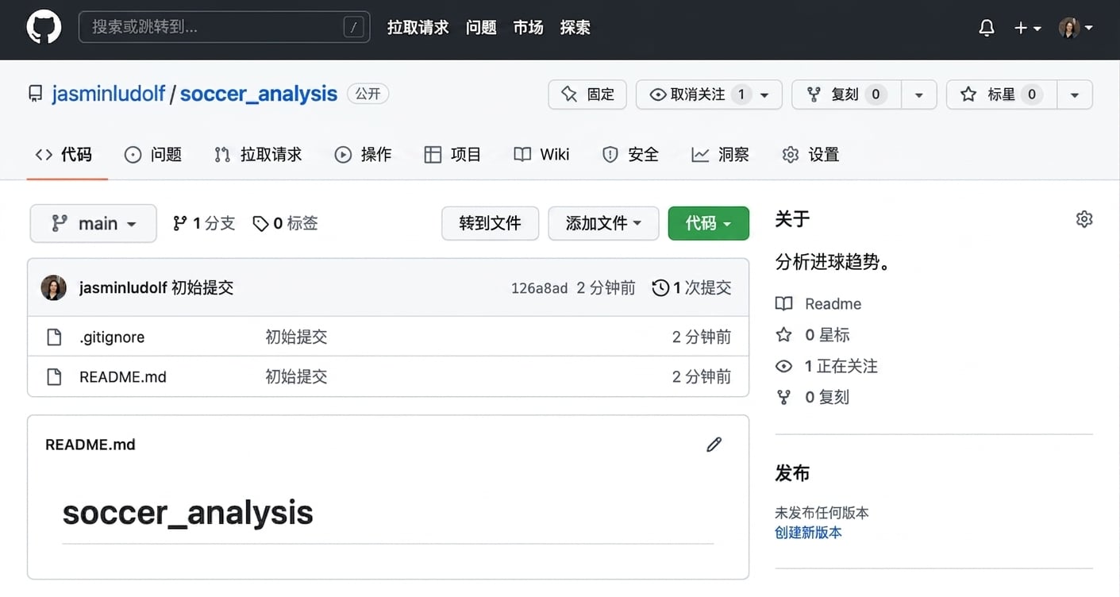Switch to the 问题 repository tab
Screen dimensions: 1120x597
click(x=153, y=155)
